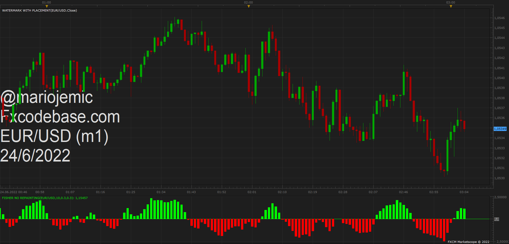Click the 01:00 hour marker triangle

click(x=47, y=6)
